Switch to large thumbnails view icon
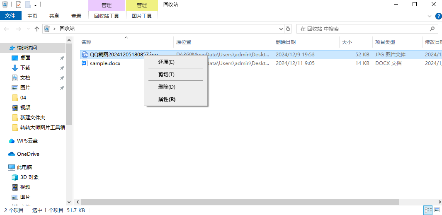Image resolution: width=442 pixels, height=215 pixels. (x=437, y=210)
